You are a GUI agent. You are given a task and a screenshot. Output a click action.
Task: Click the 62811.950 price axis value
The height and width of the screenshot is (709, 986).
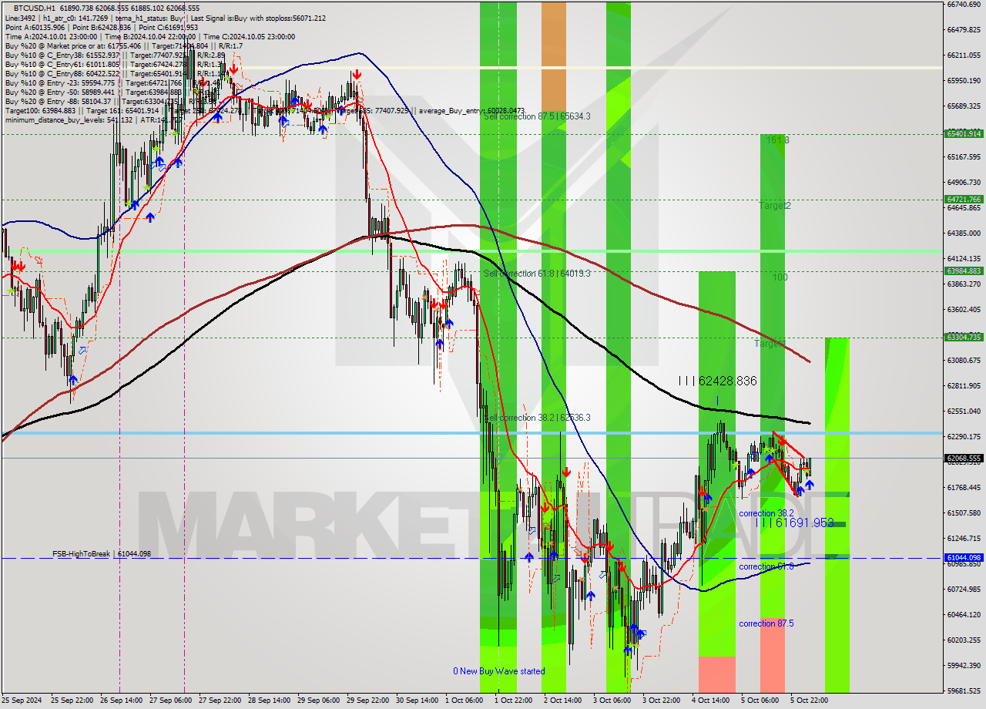[964, 385]
